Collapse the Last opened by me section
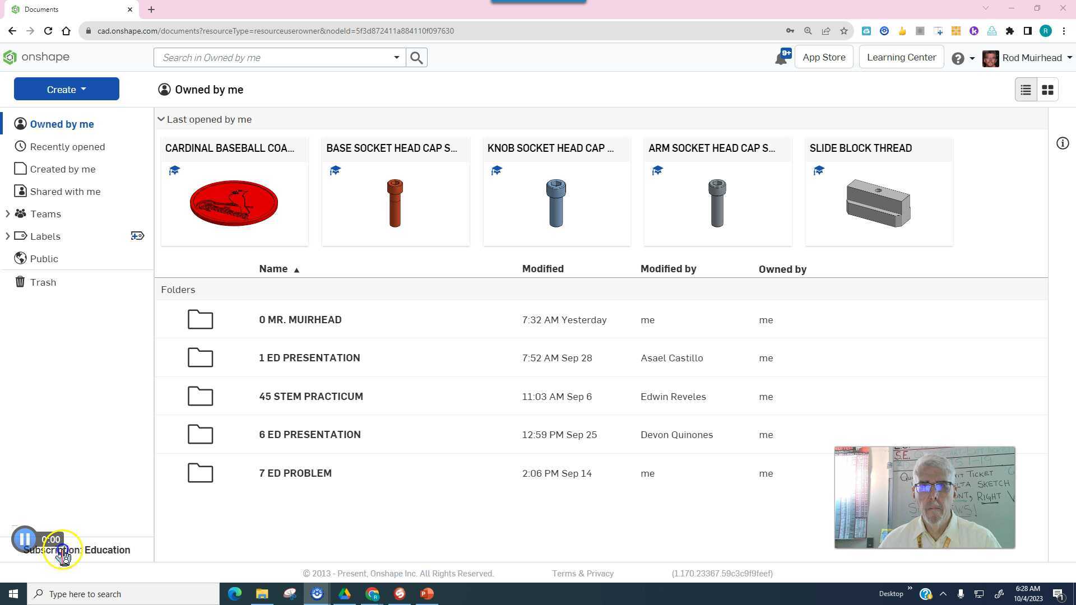 (x=161, y=119)
